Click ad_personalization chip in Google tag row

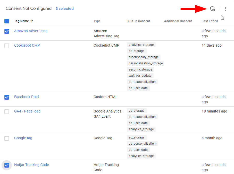pyautogui.click(x=142, y=144)
